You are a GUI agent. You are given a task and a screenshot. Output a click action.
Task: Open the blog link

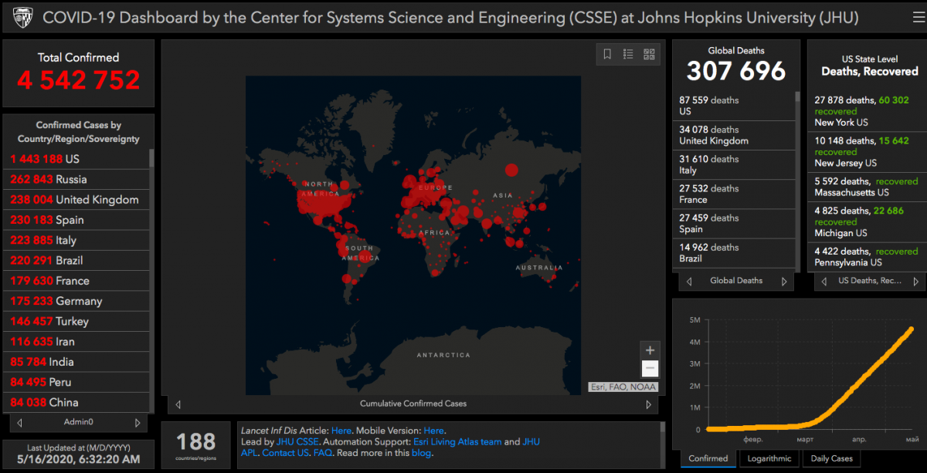pos(421,453)
